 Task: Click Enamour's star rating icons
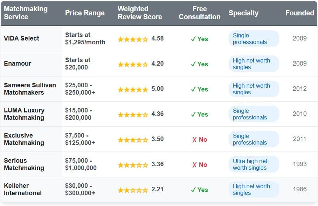click(x=133, y=64)
